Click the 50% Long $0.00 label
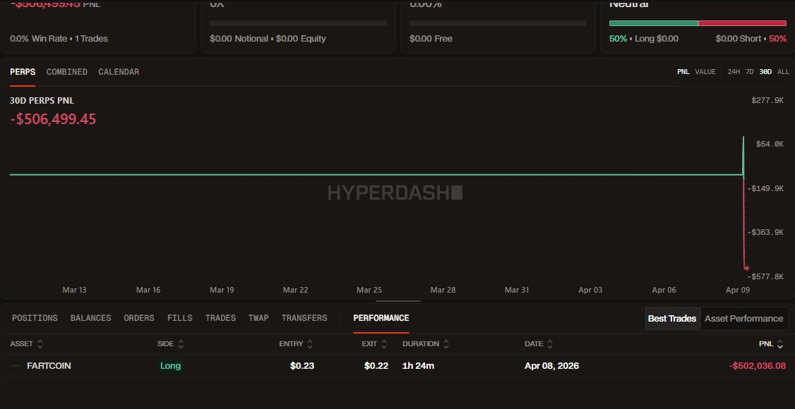The image size is (795, 409). (x=644, y=39)
